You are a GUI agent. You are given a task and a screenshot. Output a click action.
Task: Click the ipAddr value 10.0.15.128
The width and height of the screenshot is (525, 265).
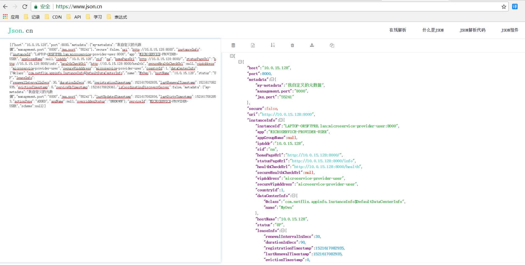[289, 143]
